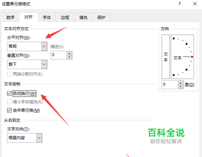
Task: Decrease rotation degrees with down arrow
Action: point(181,86)
